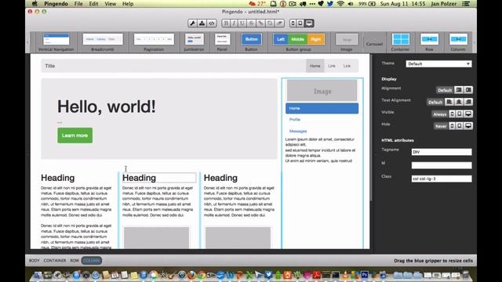
Task: Set Hide to Never
Action: coord(441,126)
